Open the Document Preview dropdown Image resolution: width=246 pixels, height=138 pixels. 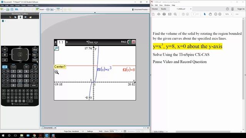(141, 10)
